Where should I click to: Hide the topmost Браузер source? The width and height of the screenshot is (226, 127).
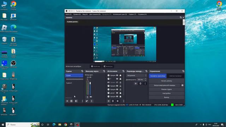[x=117, y=75]
